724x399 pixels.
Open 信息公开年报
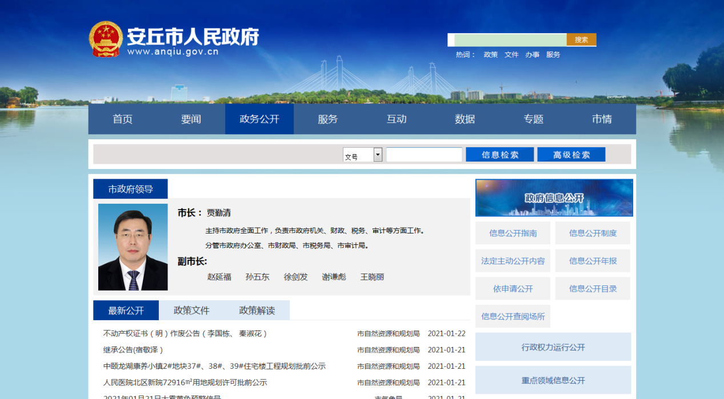(x=593, y=261)
